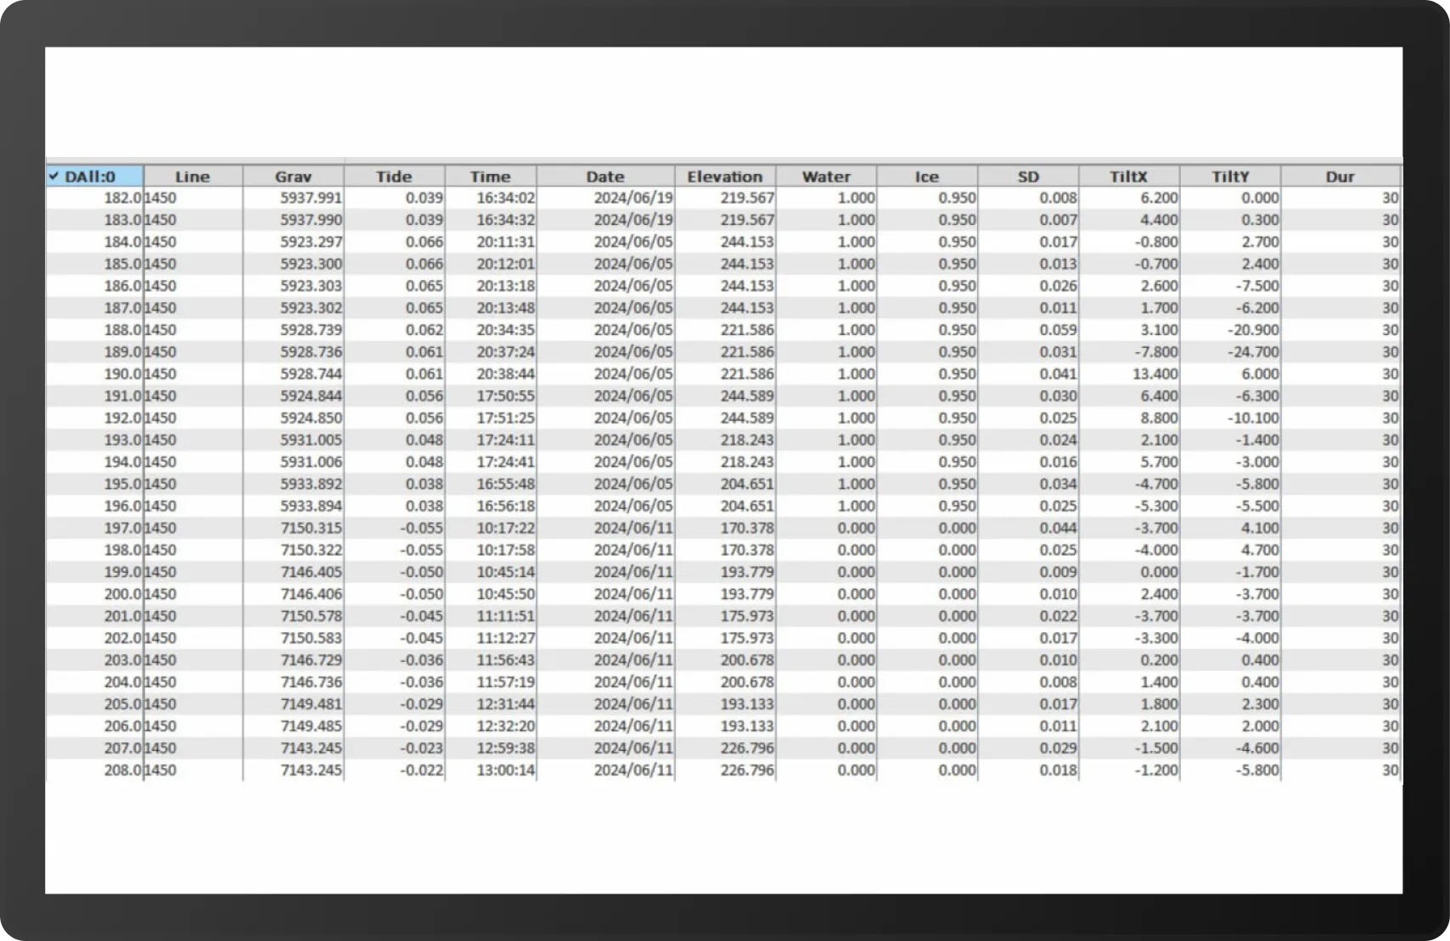Select the Ice column header
The height and width of the screenshot is (941, 1450).
click(x=927, y=176)
